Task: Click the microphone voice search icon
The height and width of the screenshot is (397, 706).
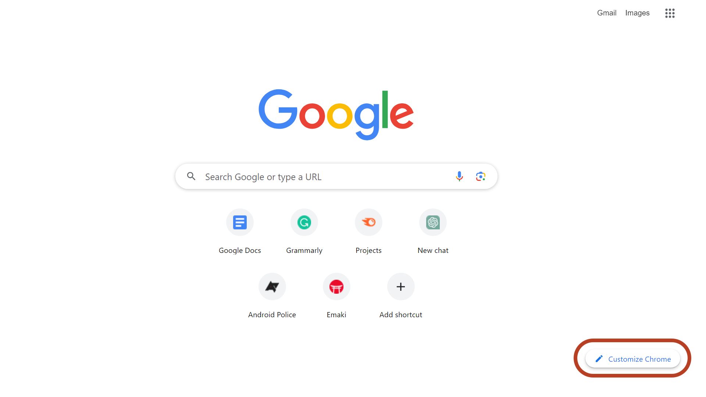Action: [x=459, y=176]
